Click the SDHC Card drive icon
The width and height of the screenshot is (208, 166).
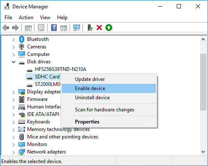coord(30,78)
